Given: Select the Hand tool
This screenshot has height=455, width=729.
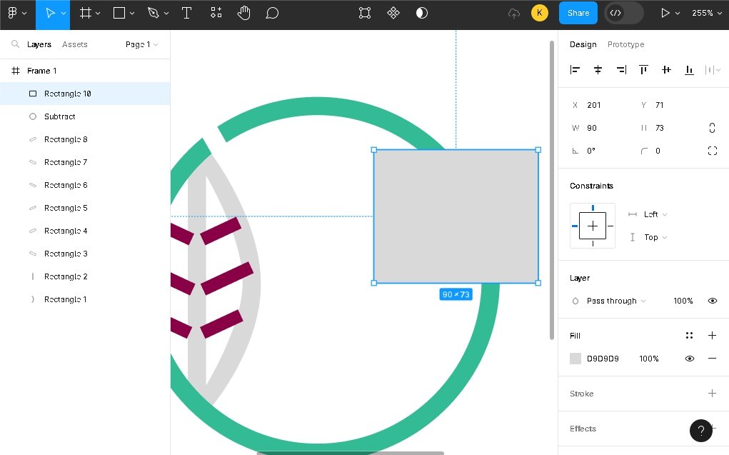Looking at the screenshot, I should coord(244,13).
